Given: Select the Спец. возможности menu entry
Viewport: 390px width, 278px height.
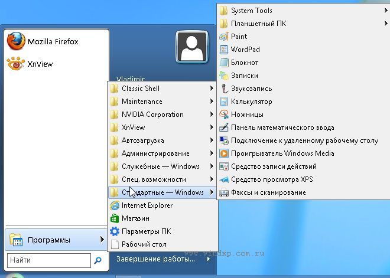Looking at the screenshot, I should [x=162, y=179].
